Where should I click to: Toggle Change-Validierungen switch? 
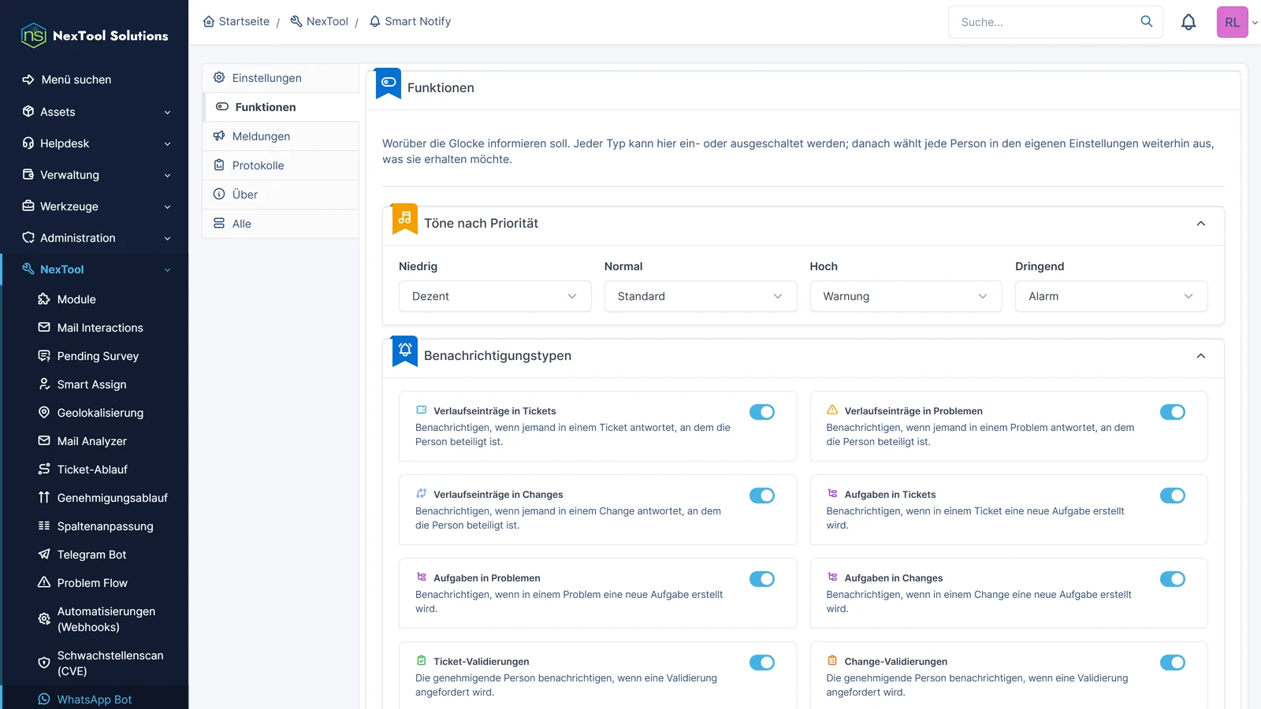pyautogui.click(x=1173, y=663)
